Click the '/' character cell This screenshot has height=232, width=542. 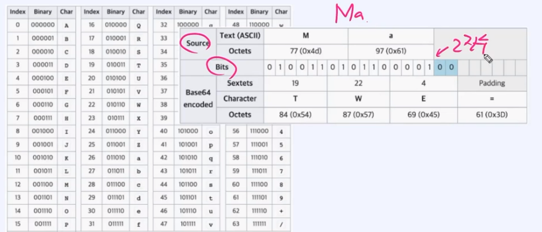(282, 224)
